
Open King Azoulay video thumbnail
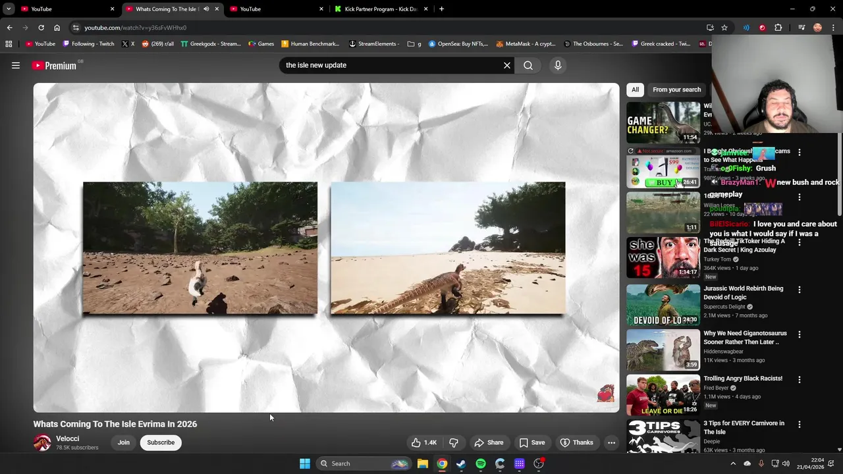tap(663, 257)
